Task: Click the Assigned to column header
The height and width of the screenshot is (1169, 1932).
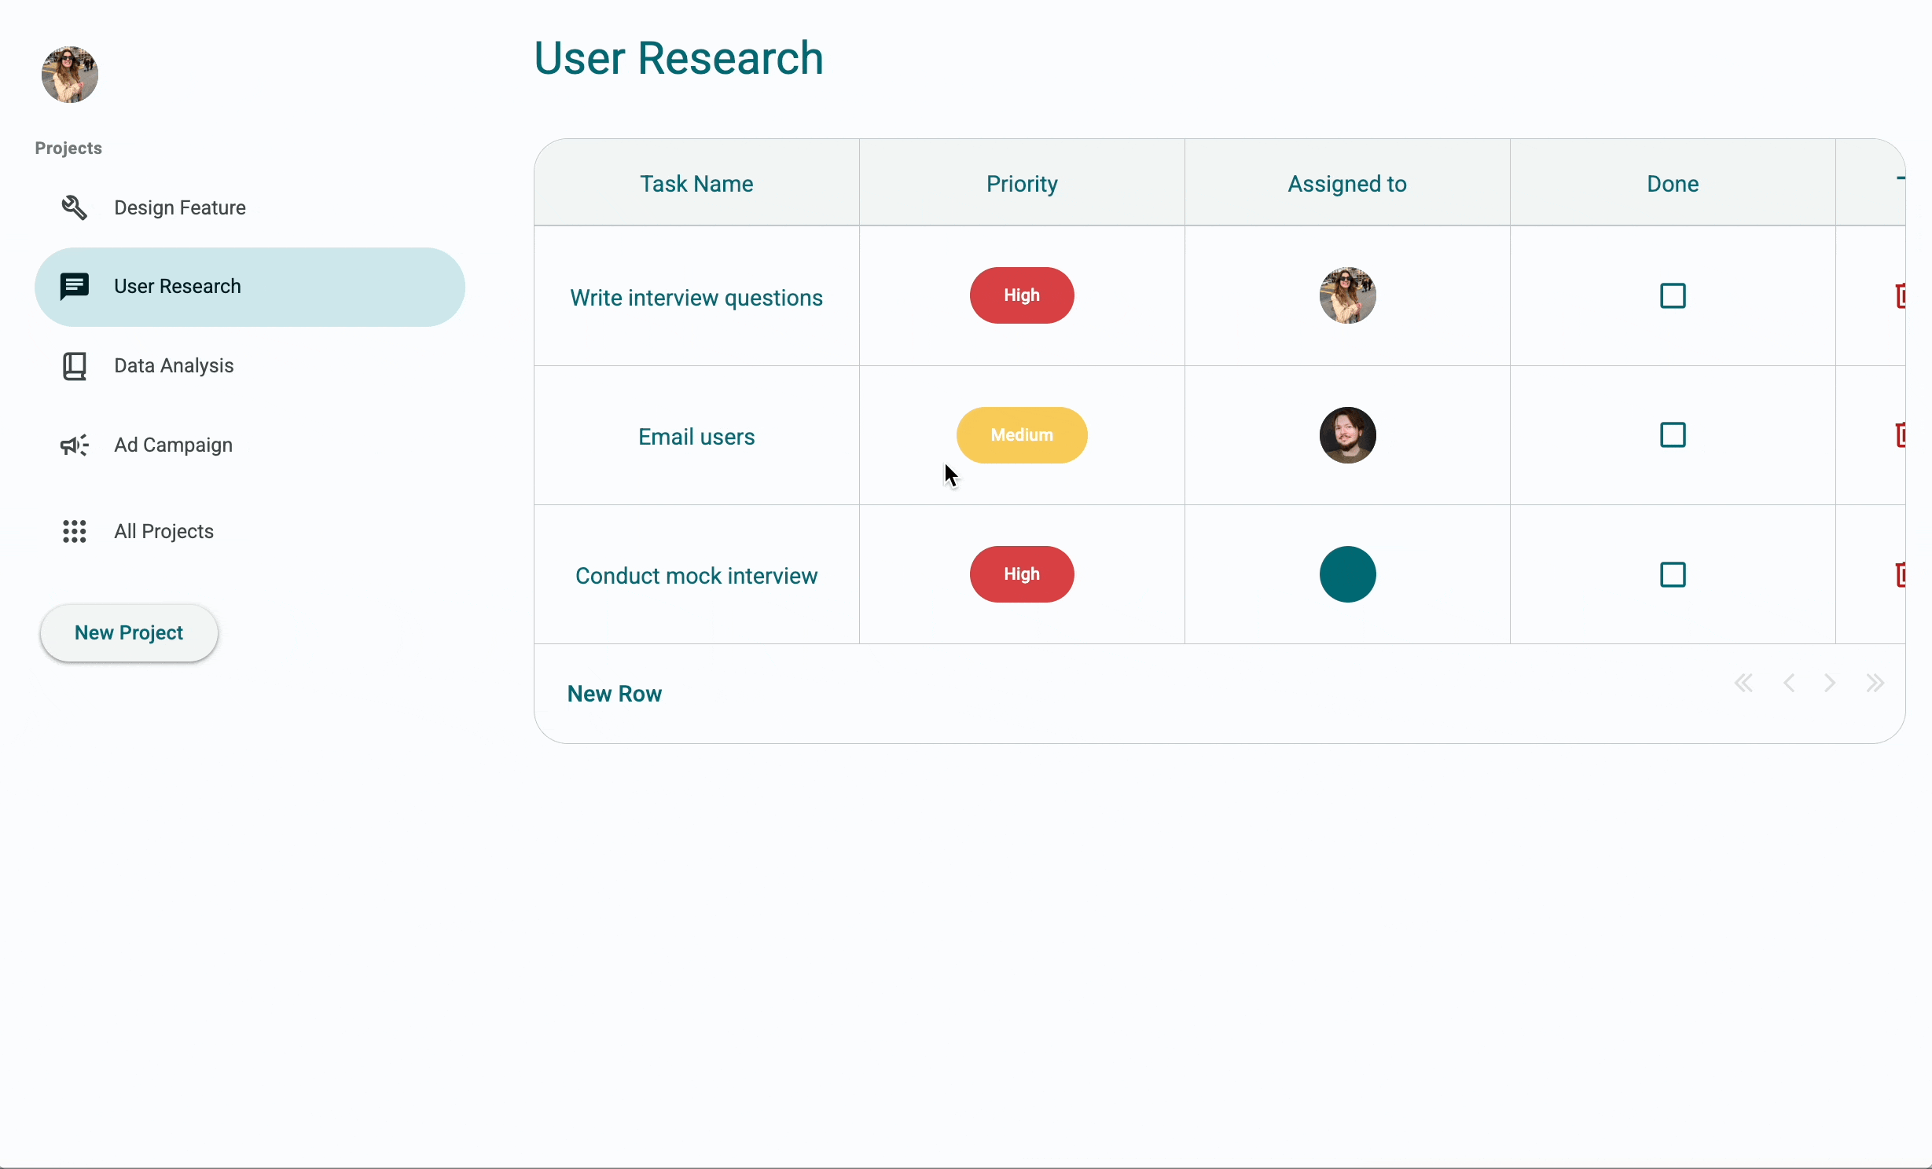Action: 1347,183
